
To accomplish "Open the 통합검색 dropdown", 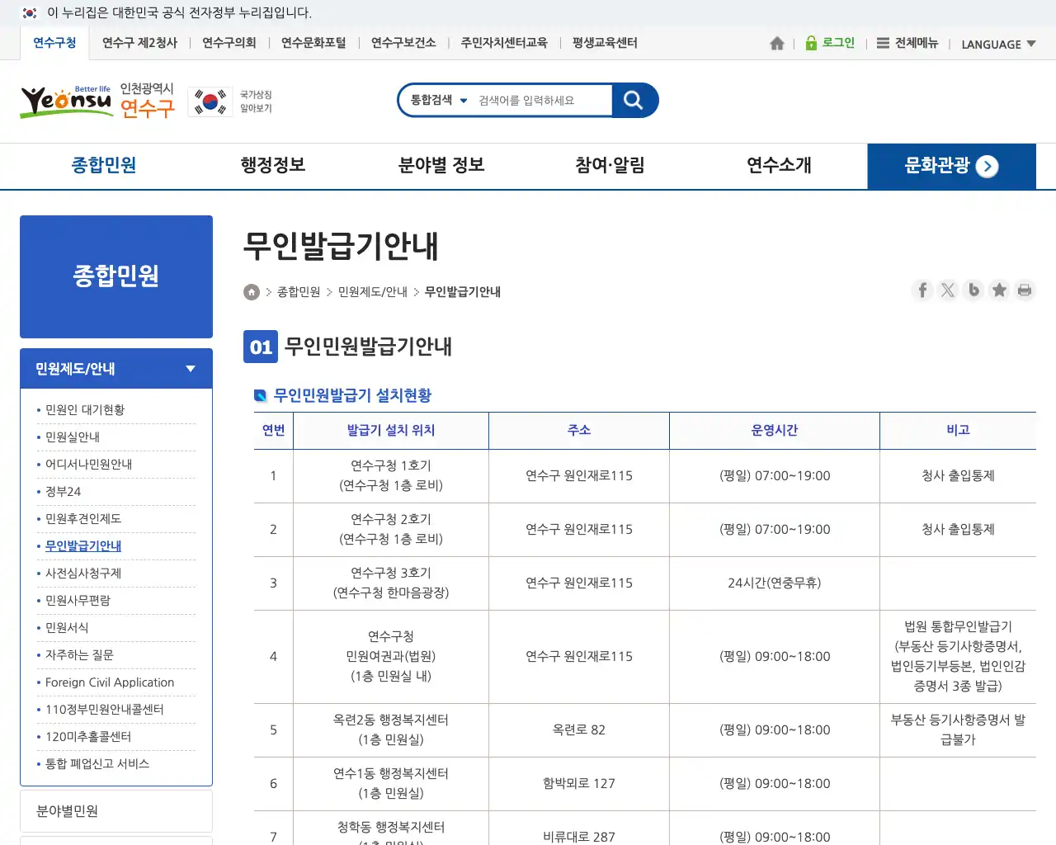I will click(x=439, y=101).
